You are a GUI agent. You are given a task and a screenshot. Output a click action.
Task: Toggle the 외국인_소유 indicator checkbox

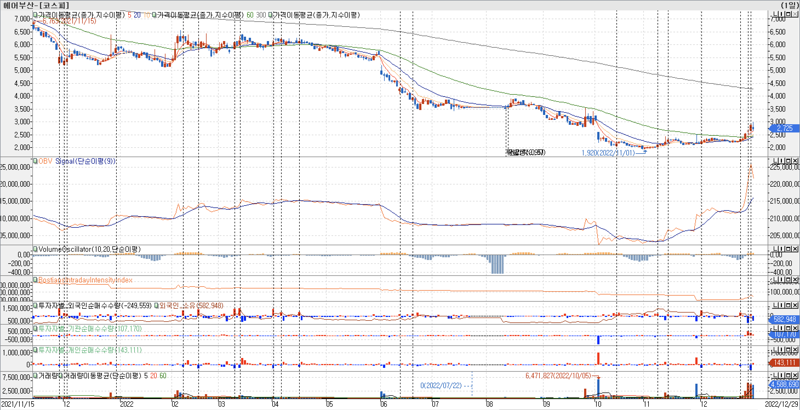(157, 305)
